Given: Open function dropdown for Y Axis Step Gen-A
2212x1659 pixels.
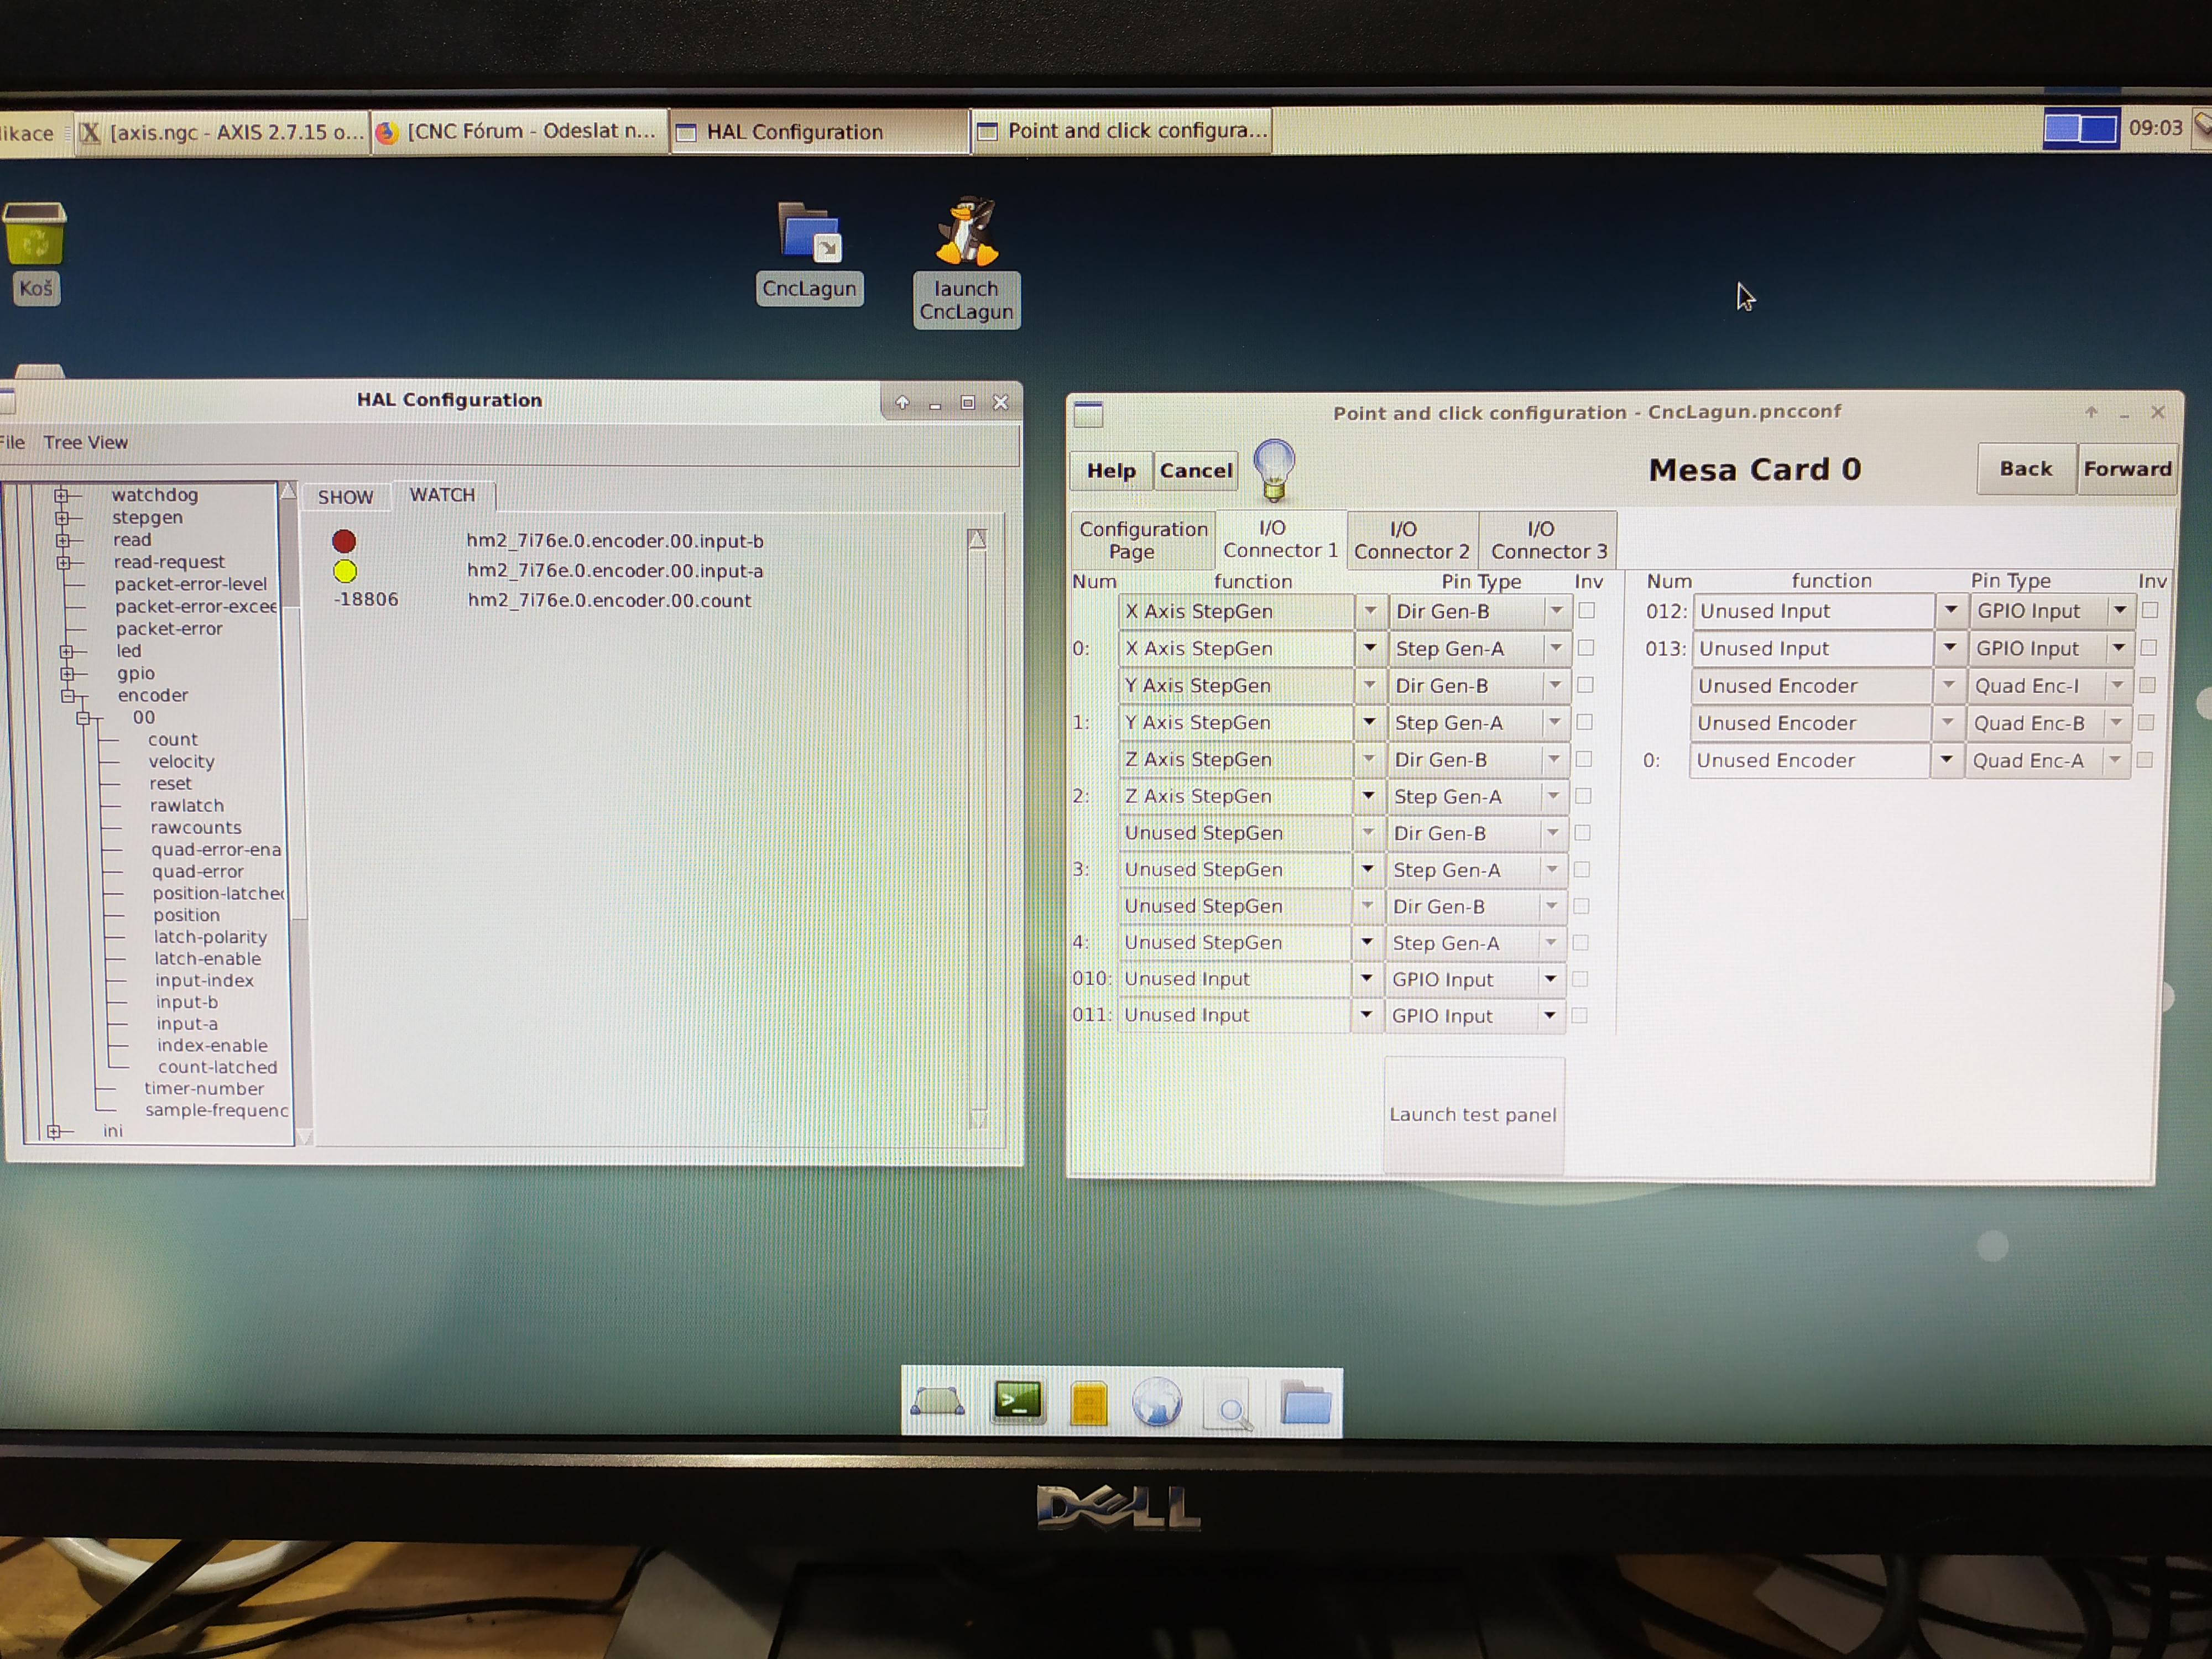Looking at the screenshot, I should (x=1368, y=722).
